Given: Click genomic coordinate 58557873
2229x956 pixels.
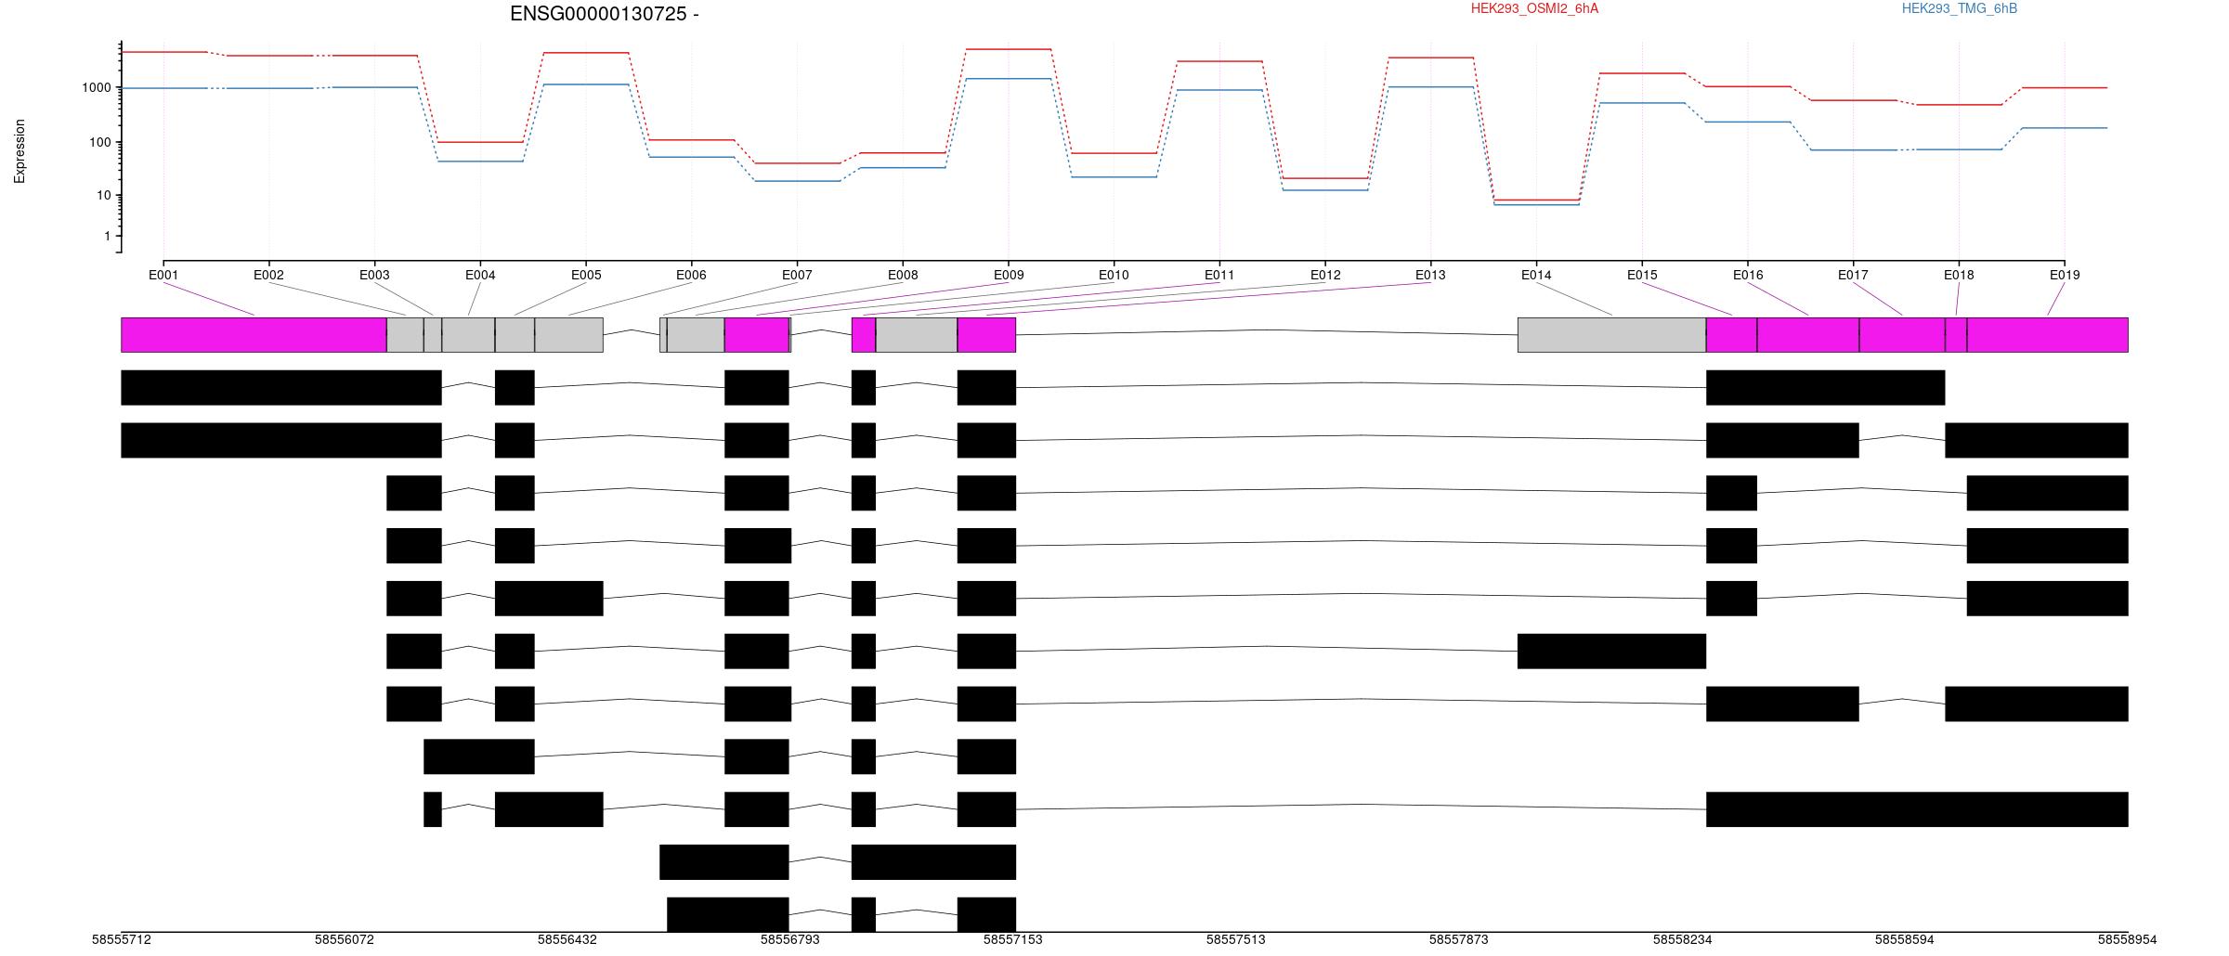Looking at the screenshot, I should point(1459,939).
